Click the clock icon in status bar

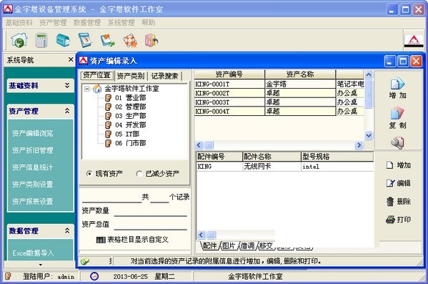coord(94,276)
